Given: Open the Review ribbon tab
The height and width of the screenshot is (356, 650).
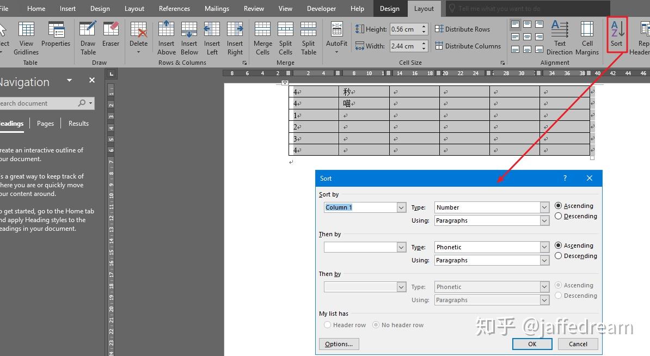Looking at the screenshot, I should point(254,8).
